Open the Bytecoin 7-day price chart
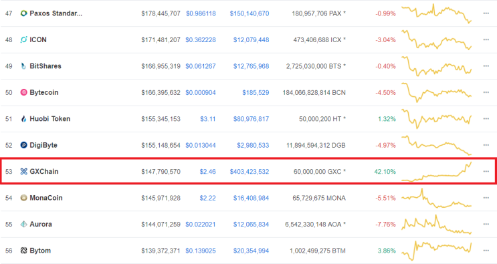497x264 pixels. [436, 92]
